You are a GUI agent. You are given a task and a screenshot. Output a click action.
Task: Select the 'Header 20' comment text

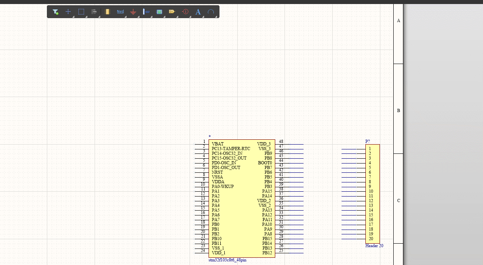[x=374, y=246]
